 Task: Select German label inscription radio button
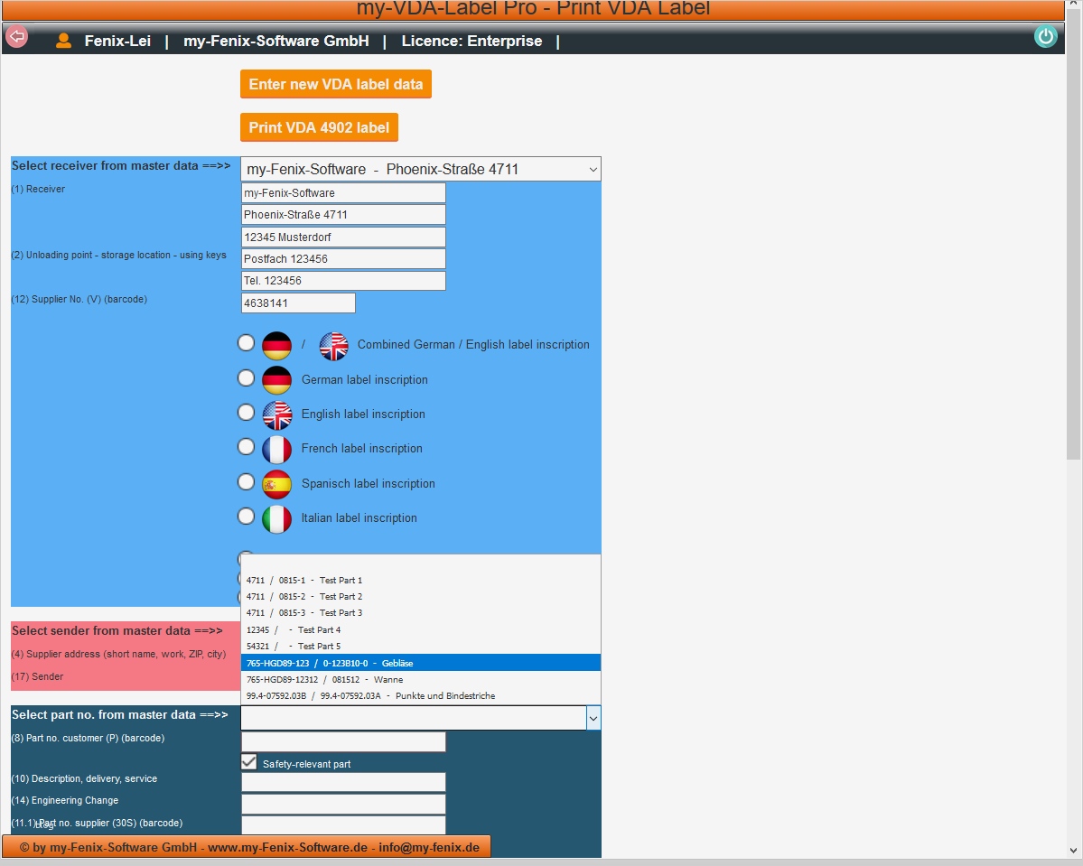[246, 377]
